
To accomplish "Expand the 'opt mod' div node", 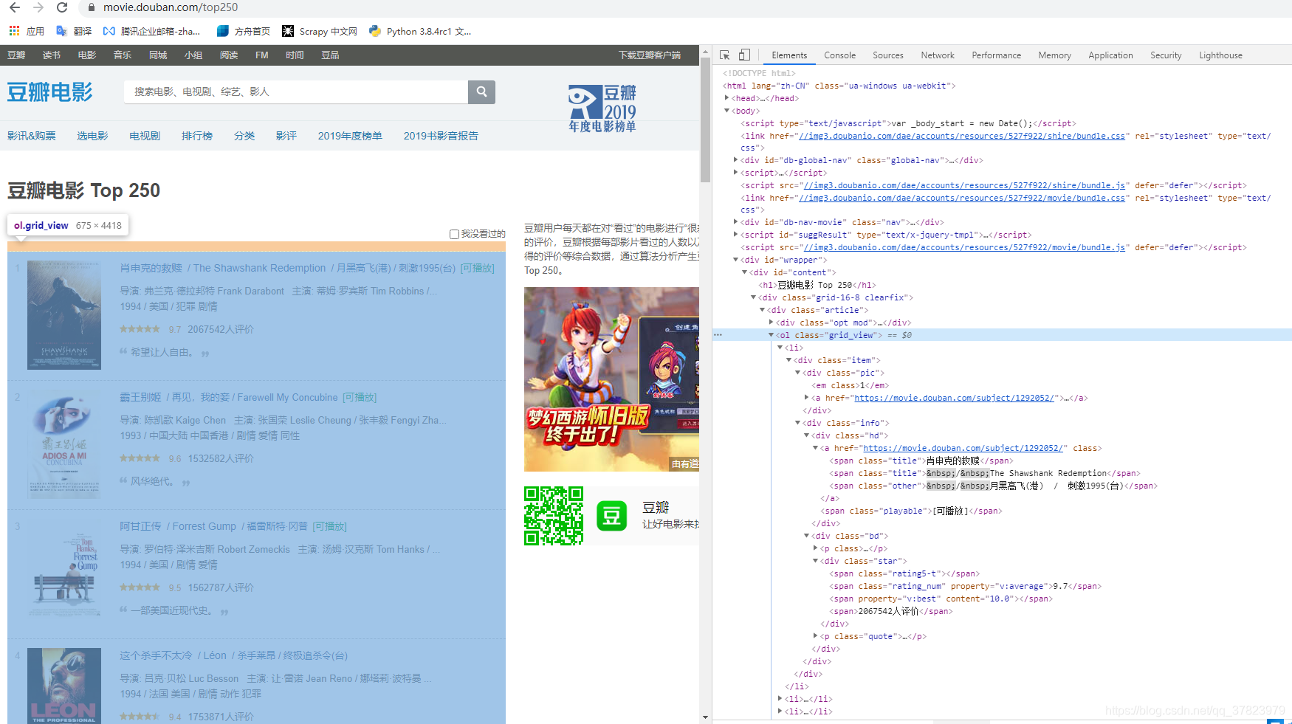I will pyautogui.click(x=772, y=323).
